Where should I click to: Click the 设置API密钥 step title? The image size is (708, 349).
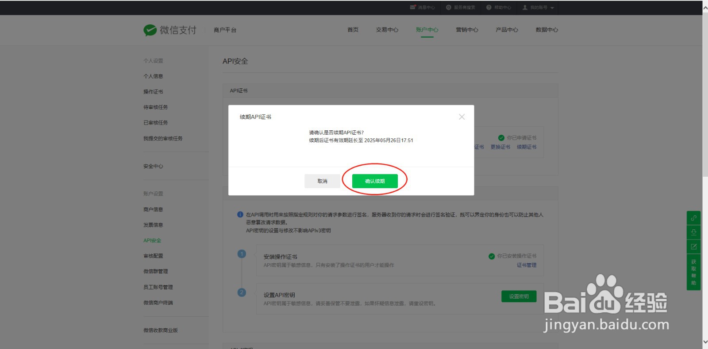click(x=279, y=295)
